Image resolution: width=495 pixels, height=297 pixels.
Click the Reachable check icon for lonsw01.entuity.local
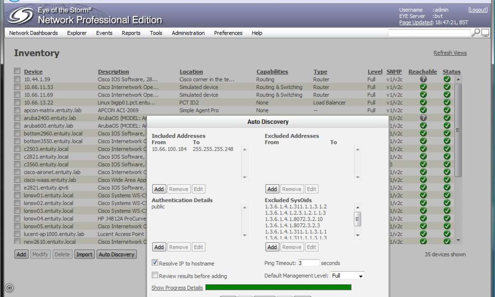tap(423, 195)
